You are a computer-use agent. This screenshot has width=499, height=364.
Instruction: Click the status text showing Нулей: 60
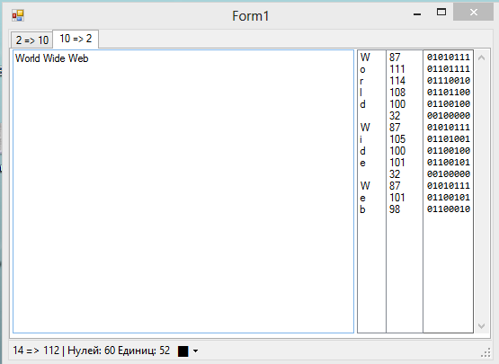click(92, 351)
